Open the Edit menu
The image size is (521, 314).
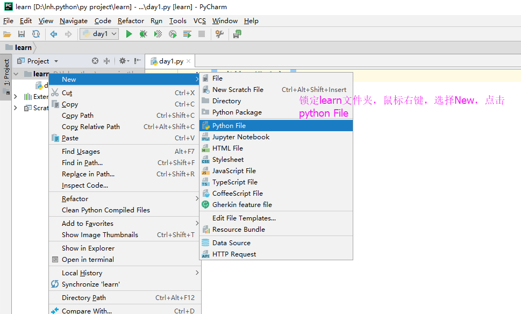(26, 21)
